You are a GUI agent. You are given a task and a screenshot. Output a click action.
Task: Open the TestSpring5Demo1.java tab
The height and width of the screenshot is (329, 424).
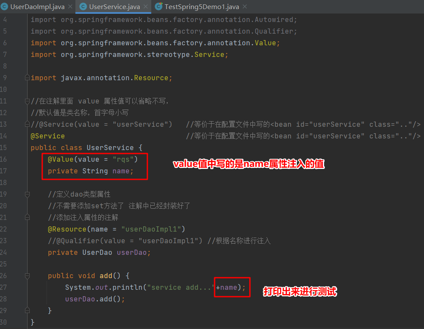(x=202, y=7)
